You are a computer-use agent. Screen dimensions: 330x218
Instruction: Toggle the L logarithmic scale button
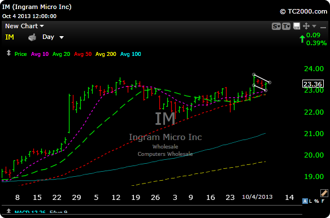[310, 201]
